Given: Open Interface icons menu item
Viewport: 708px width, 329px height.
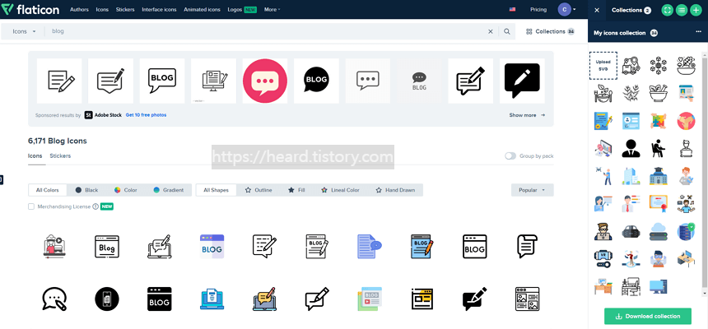Looking at the screenshot, I should click(159, 10).
